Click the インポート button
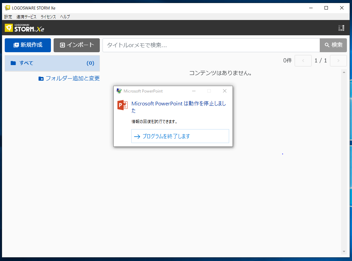The image size is (352, 261). click(x=77, y=45)
